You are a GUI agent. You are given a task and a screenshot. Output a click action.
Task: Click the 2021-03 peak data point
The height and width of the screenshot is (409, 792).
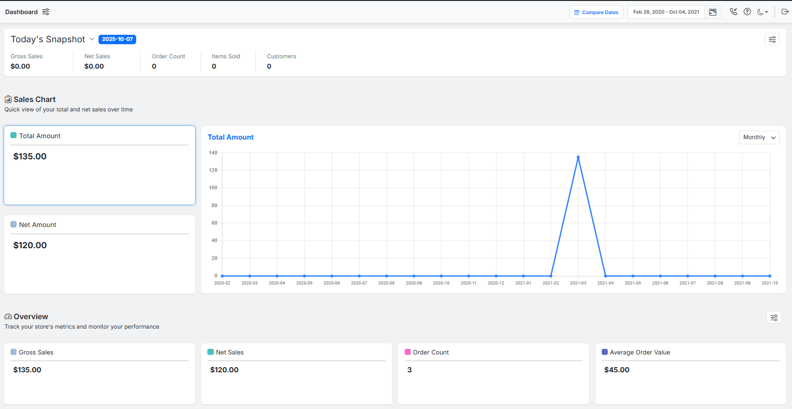coord(578,157)
